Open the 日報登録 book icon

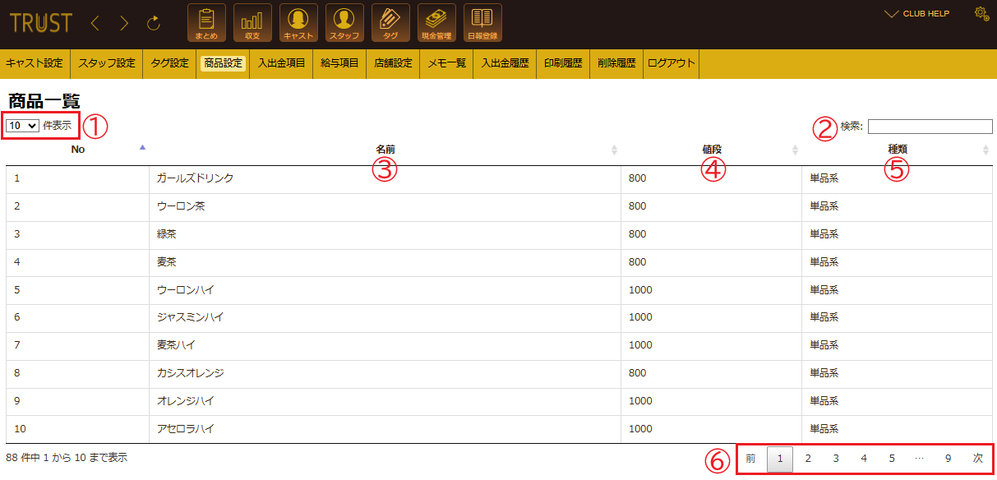point(482,23)
